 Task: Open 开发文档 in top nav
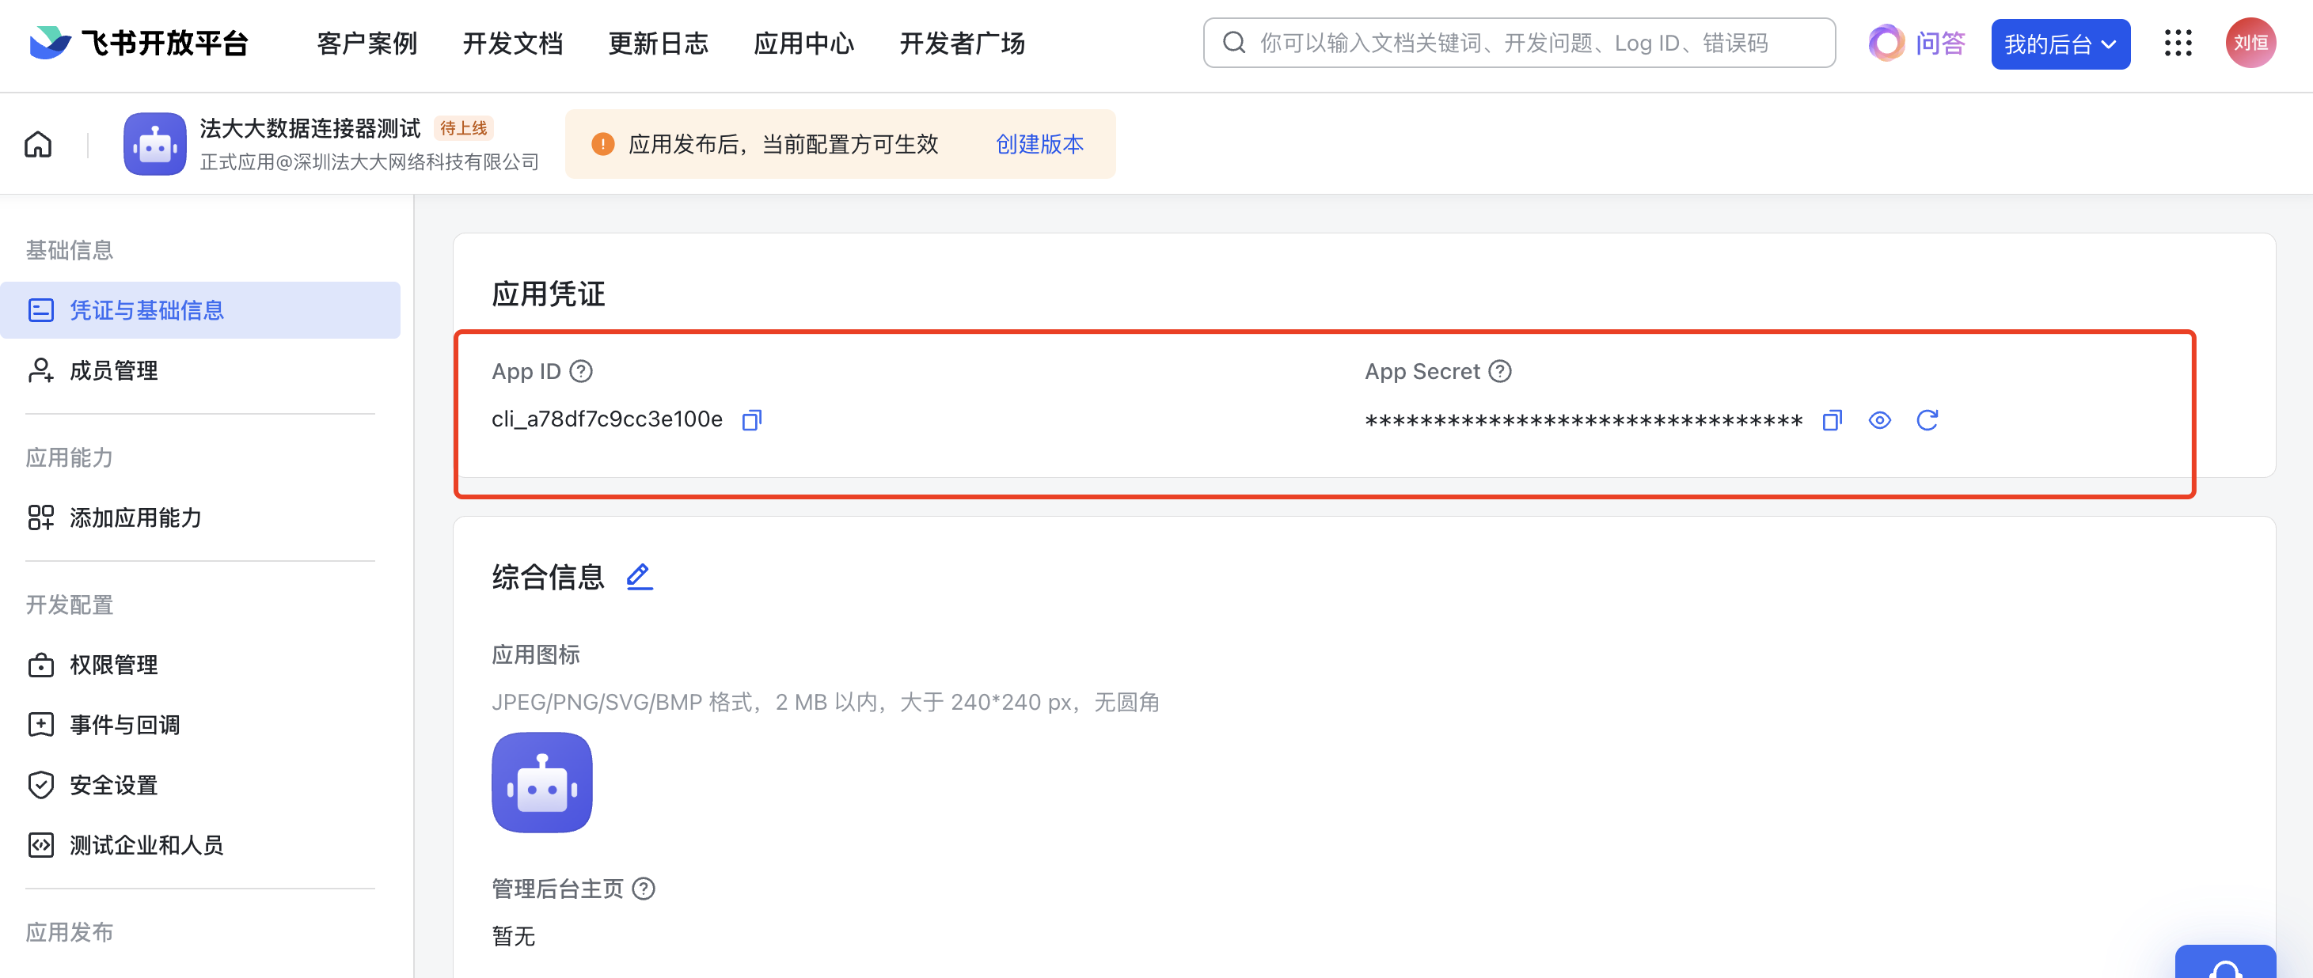(512, 43)
